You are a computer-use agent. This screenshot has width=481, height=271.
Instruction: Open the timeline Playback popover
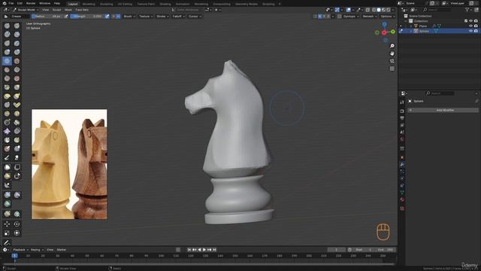tap(20, 250)
